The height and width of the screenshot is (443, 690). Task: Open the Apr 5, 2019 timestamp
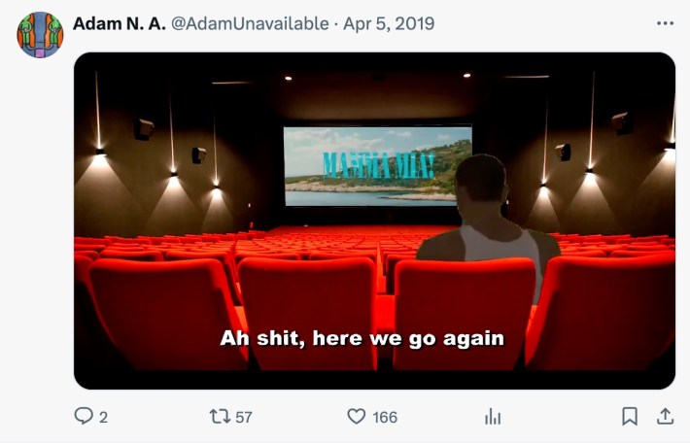(389, 23)
